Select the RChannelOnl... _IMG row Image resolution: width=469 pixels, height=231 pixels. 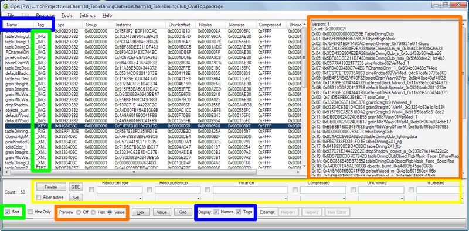click(153, 52)
